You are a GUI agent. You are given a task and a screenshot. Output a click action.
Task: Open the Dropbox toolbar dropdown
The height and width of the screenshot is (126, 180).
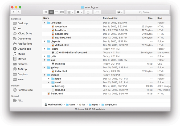(120, 12)
